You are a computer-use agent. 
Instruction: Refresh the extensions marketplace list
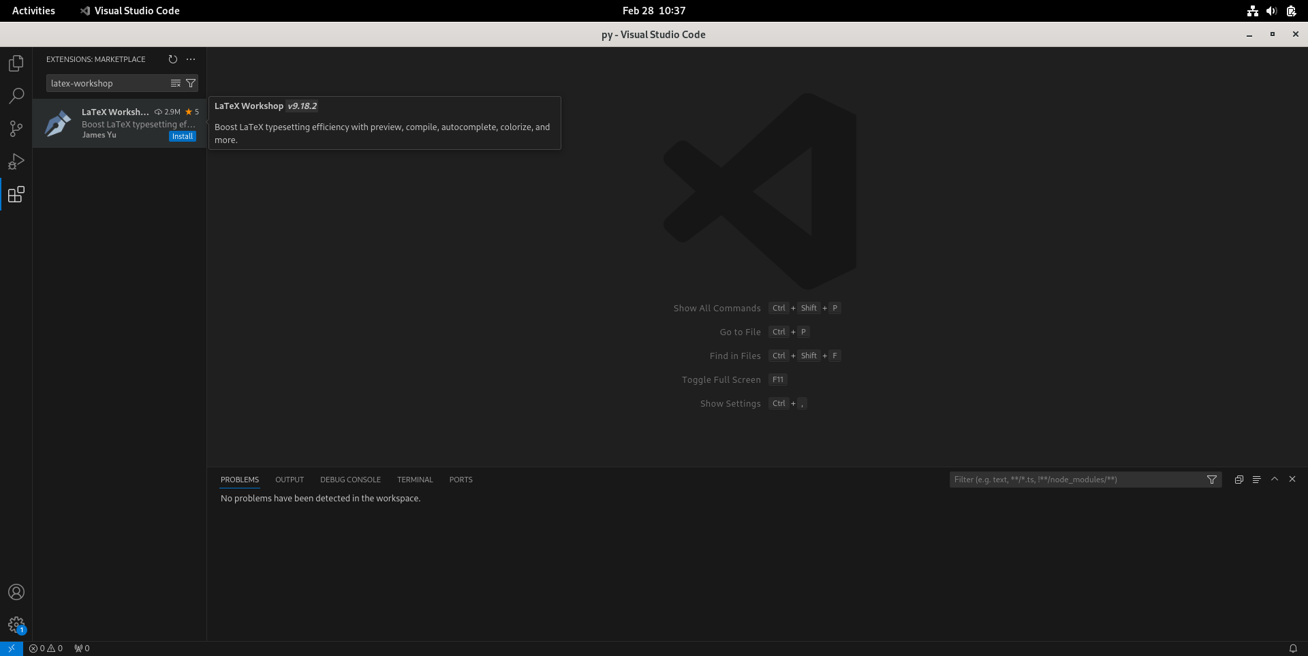(173, 59)
